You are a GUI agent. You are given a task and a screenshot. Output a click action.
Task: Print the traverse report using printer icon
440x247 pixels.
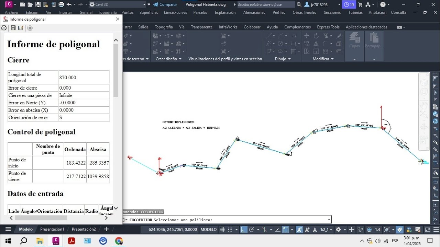click(4, 28)
